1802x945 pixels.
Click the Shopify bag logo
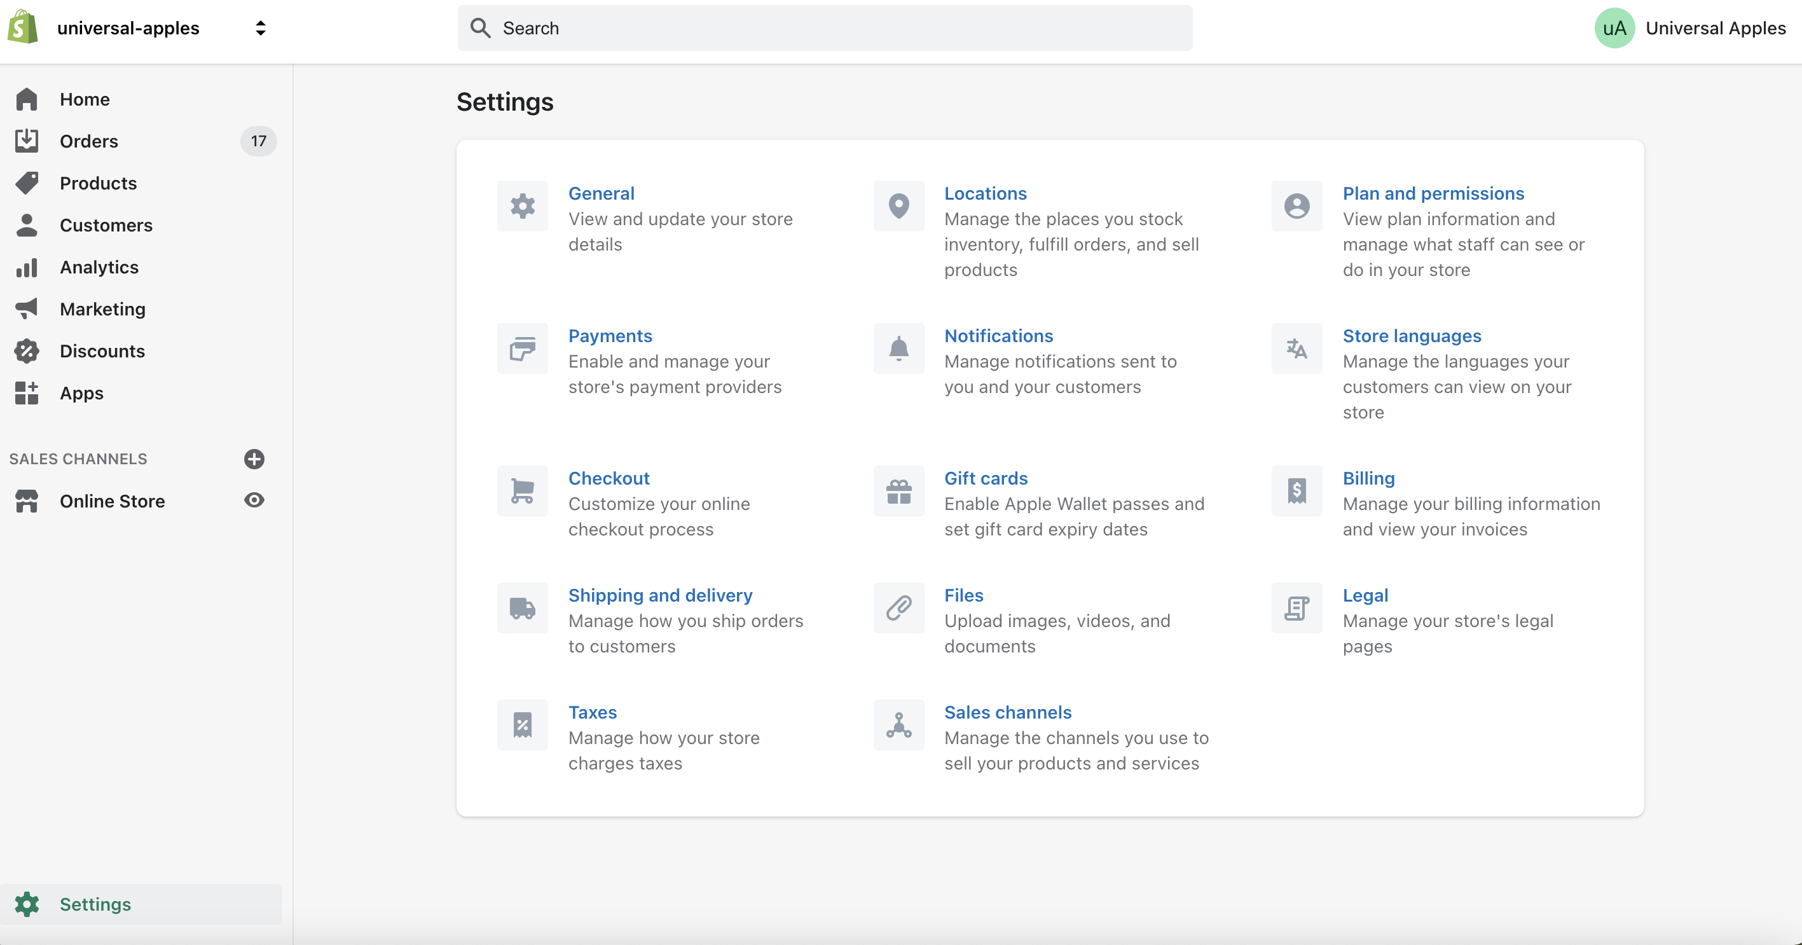[x=22, y=27]
